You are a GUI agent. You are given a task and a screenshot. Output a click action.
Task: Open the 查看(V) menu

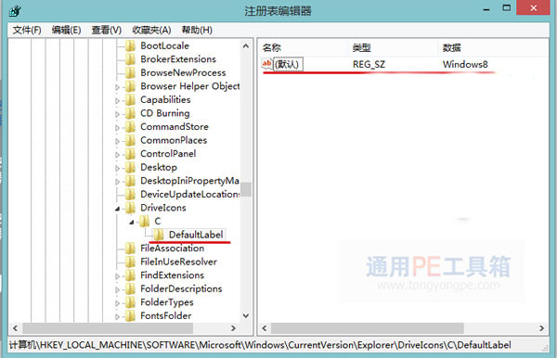106,30
